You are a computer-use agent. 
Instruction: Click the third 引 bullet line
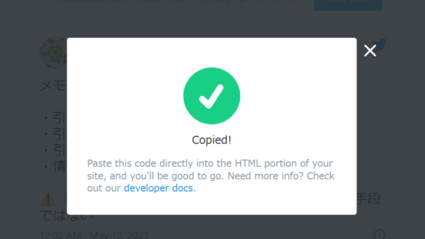[55, 150]
